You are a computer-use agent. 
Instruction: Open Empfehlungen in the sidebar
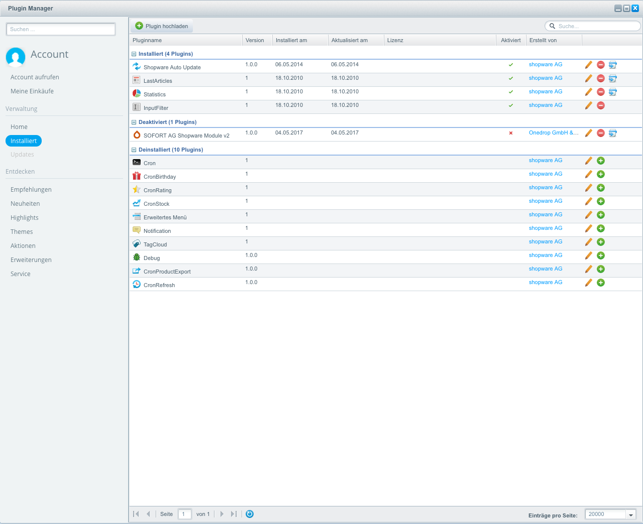click(31, 190)
